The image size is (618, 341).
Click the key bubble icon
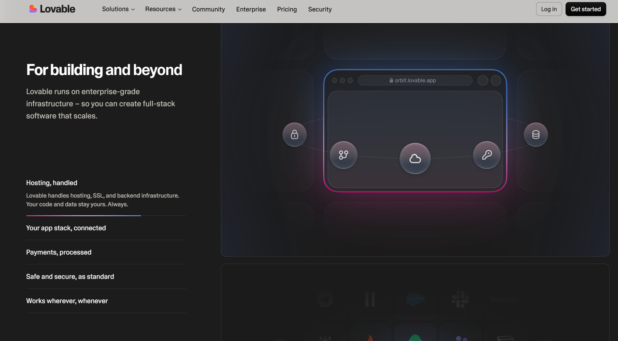[x=487, y=155]
